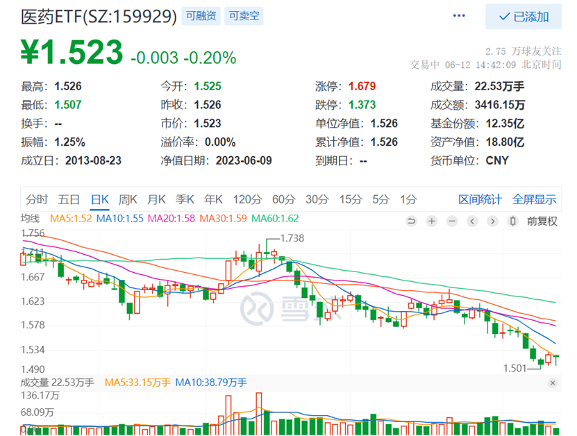577x436 pixels.
Task: Click the MA10:38.79万手 volume label
Action: [211, 383]
